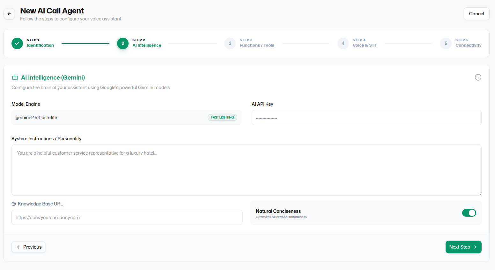The height and width of the screenshot is (270, 495).
Task: Toggle the Natural Conciseness switch
Action: coord(469,213)
